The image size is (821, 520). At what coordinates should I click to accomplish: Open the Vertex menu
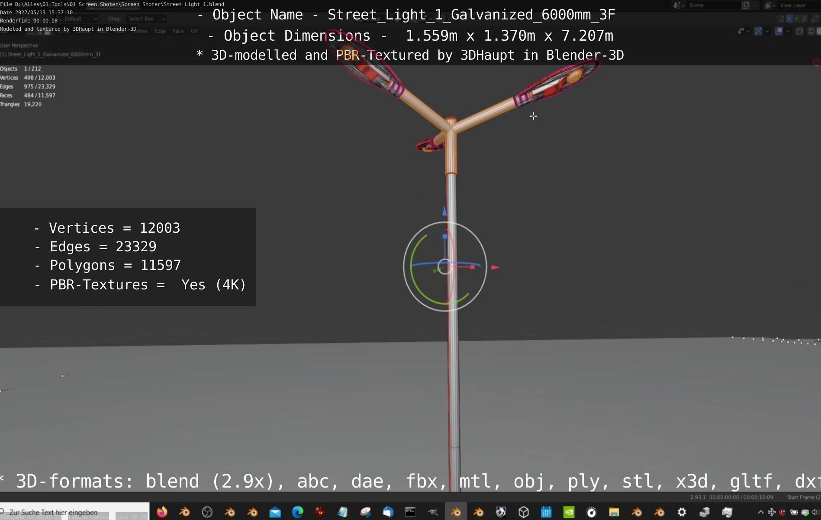coord(141,31)
